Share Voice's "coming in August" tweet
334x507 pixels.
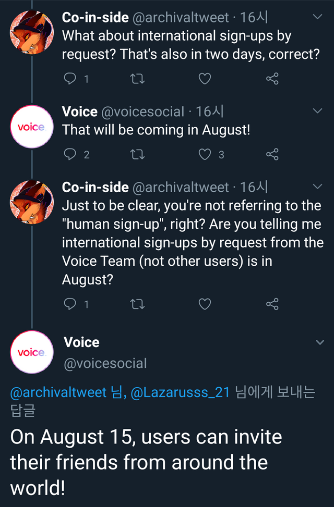pos(272,154)
